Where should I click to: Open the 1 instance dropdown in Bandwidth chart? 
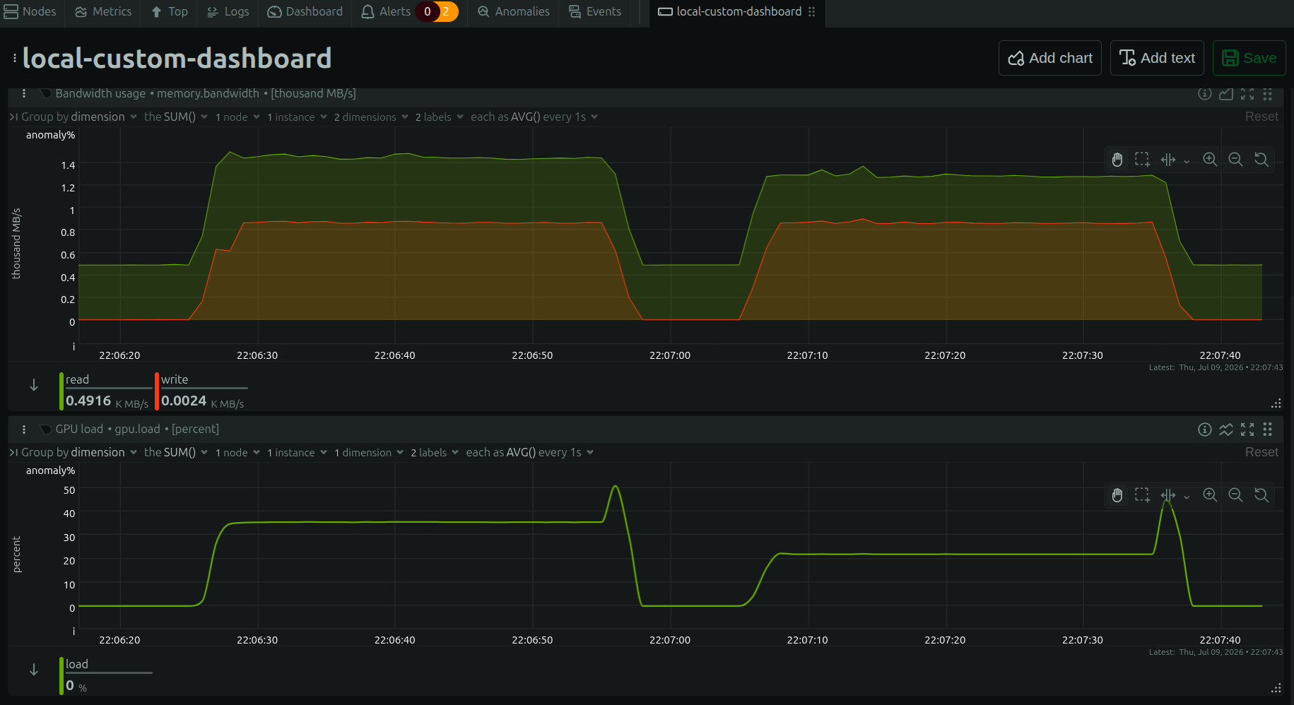pos(297,117)
